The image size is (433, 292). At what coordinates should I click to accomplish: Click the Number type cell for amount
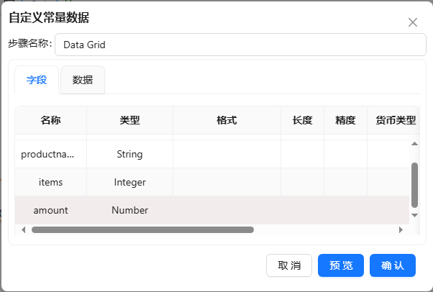tap(129, 210)
